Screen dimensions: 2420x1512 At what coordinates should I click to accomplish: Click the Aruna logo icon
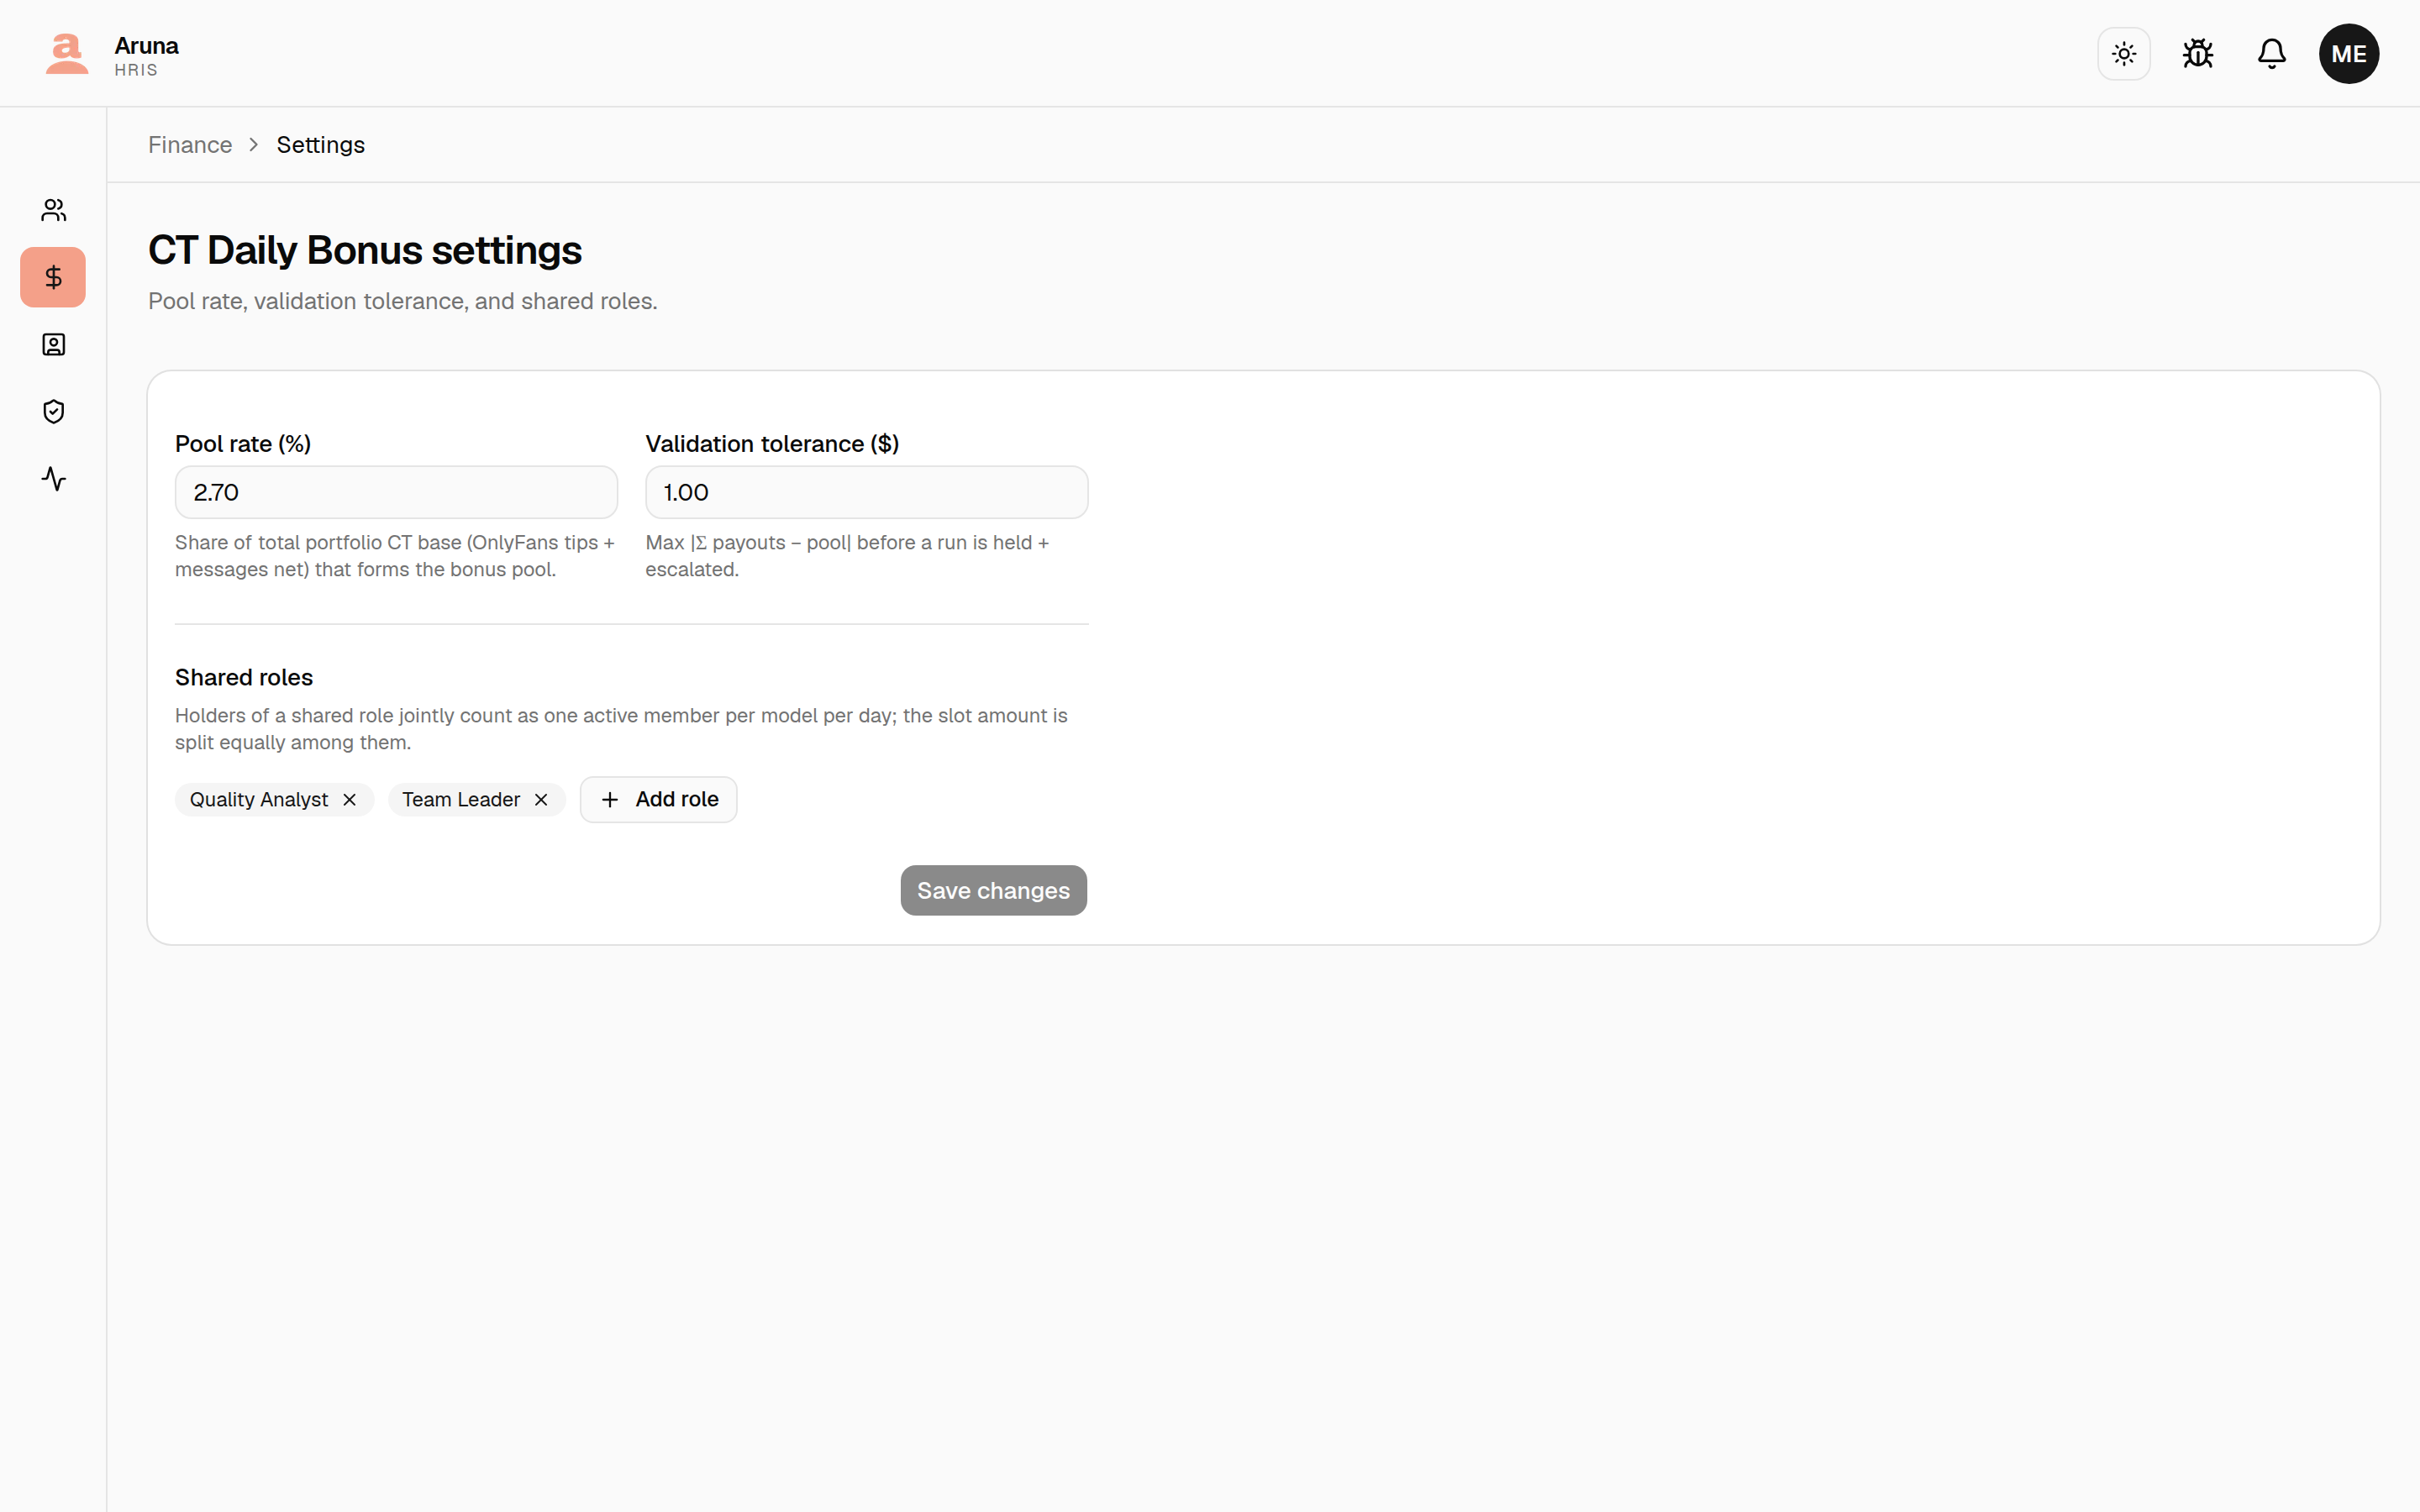point(67,53)
